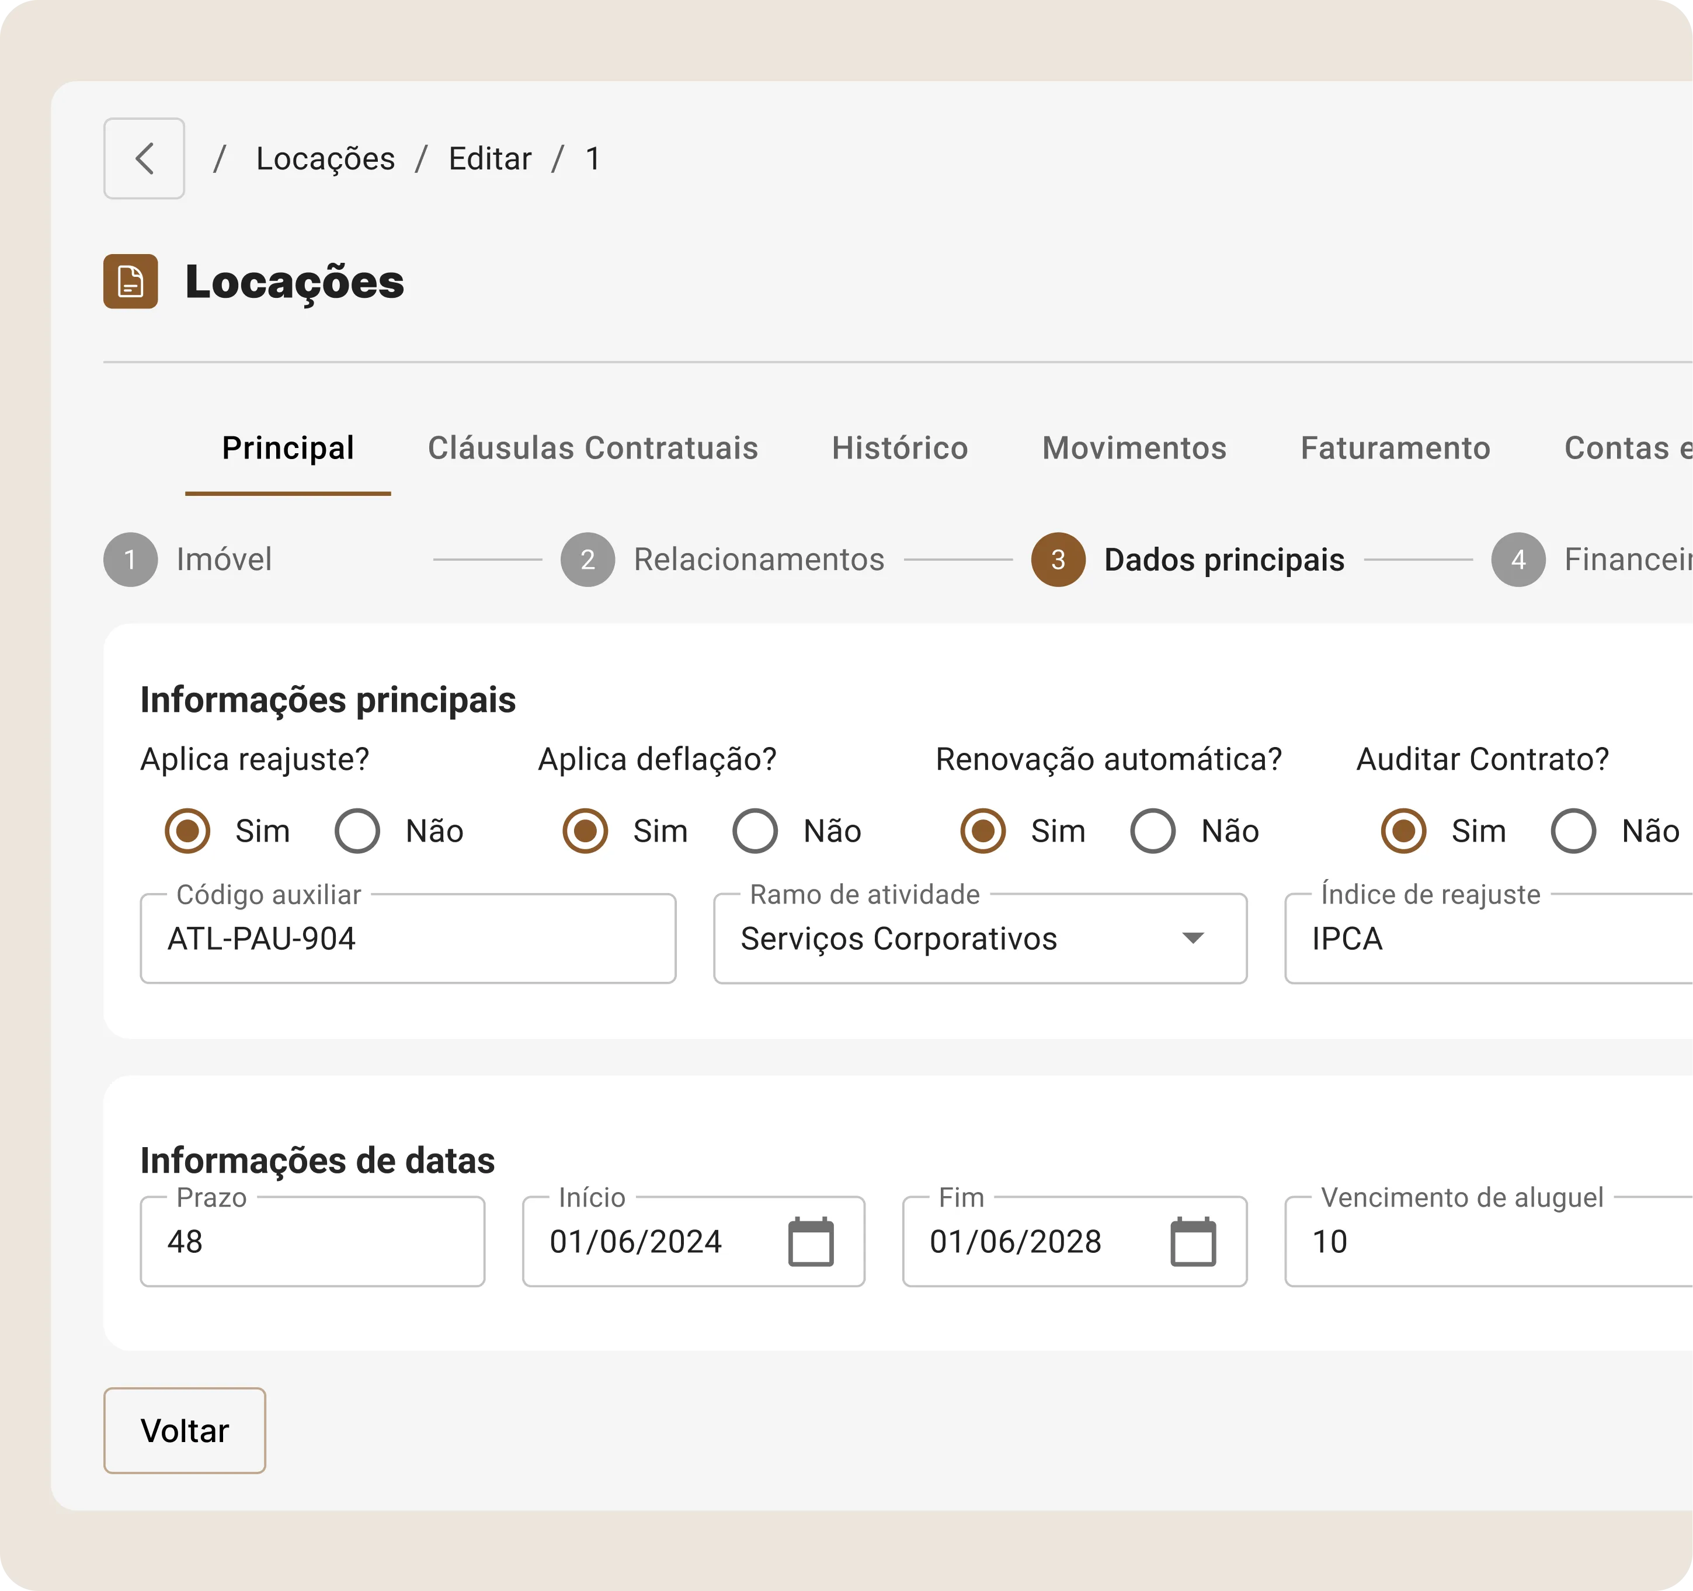Go to step 4 Financeiro circle
Screen dimensions: 1693x1591
(x=1518, y=560)
